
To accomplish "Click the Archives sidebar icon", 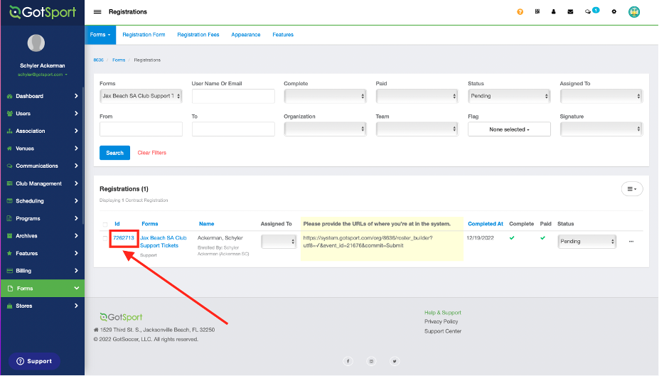I will coord(10,236).
